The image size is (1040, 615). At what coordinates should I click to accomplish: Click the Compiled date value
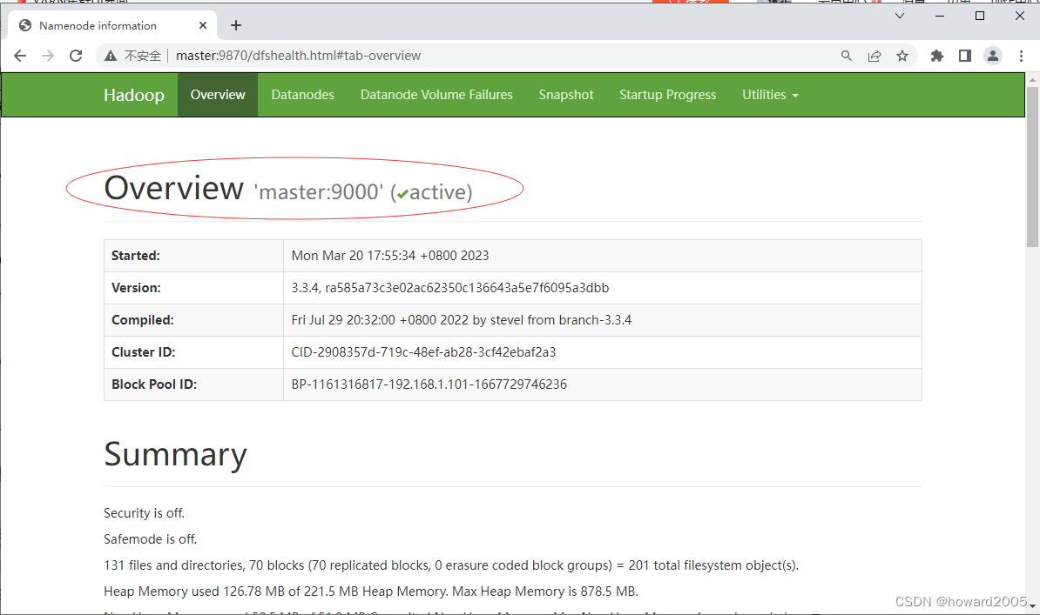point(461,320)
